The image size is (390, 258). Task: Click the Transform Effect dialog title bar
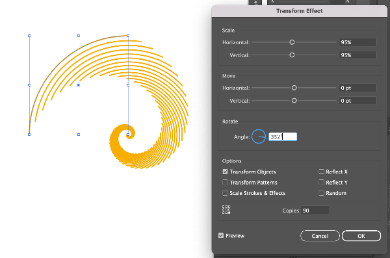300,11
